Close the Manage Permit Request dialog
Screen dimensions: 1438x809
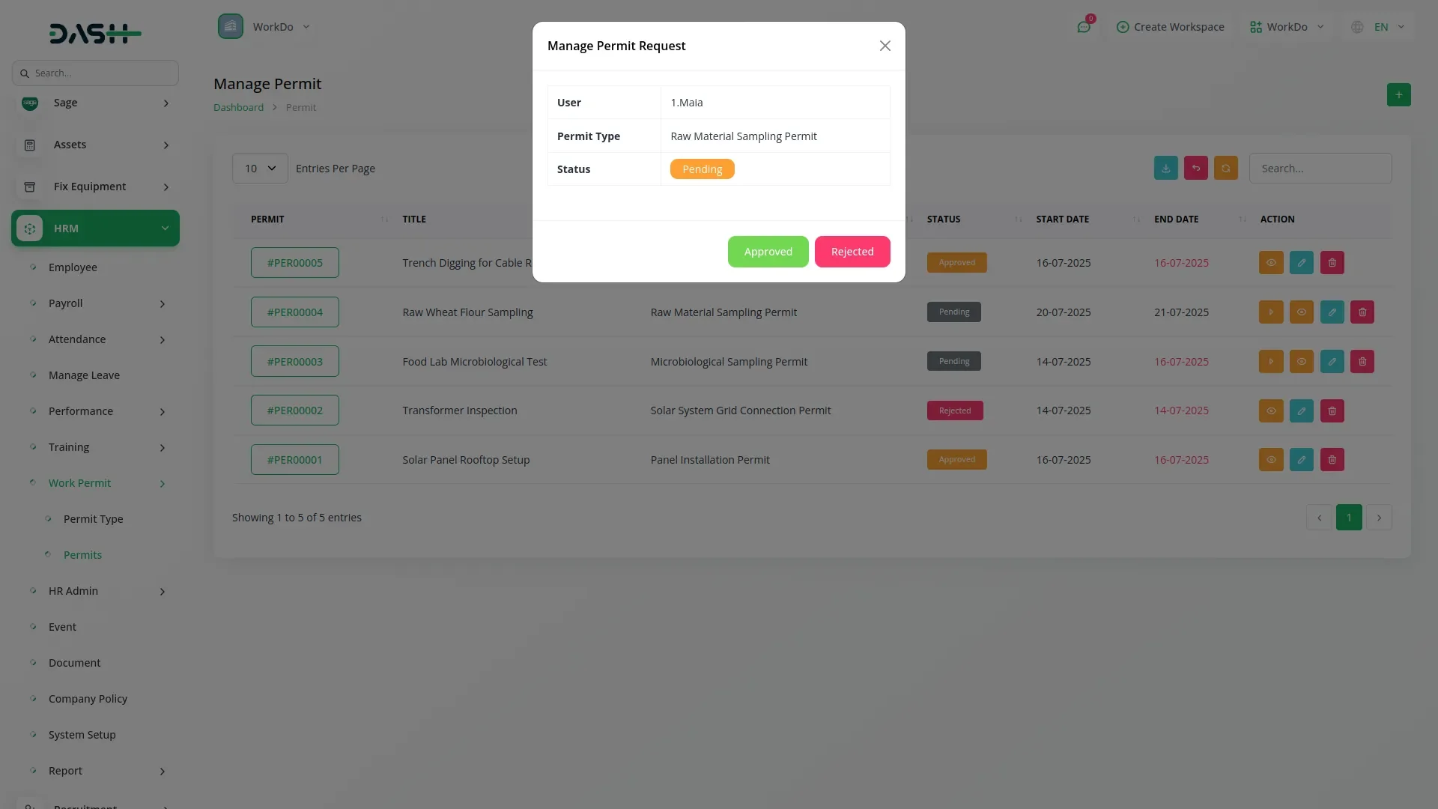point(885,46)
